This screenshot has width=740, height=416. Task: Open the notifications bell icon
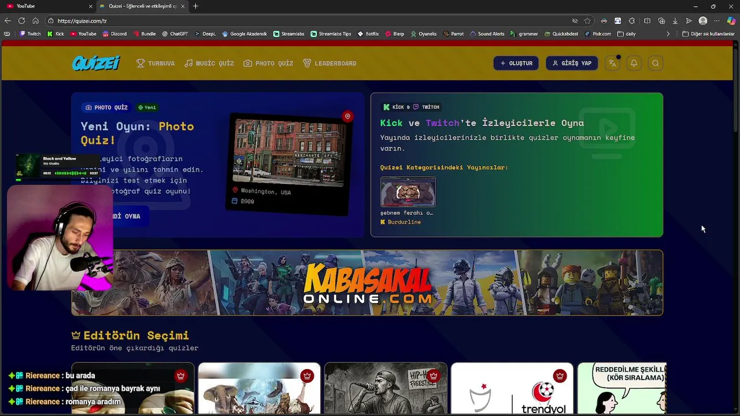point(634,63)
